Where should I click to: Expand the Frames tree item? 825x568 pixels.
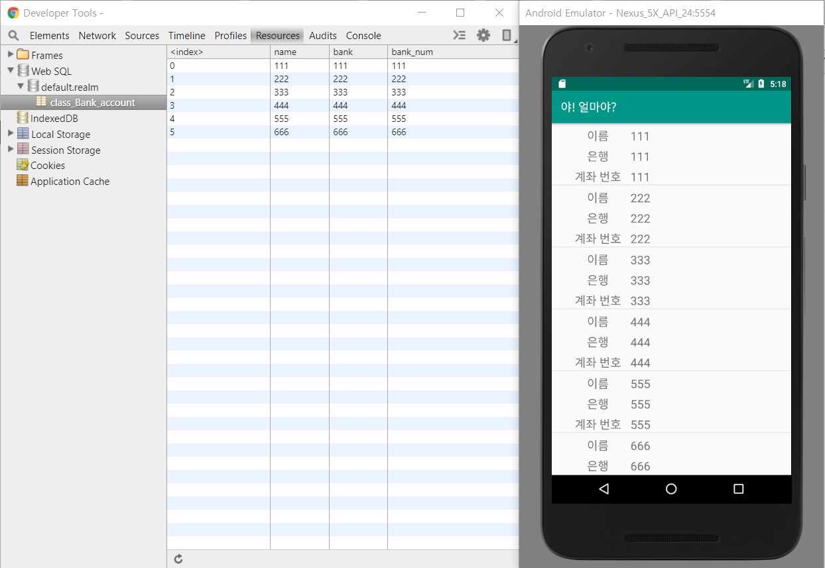pyautogui.click(x=10, y=54)
